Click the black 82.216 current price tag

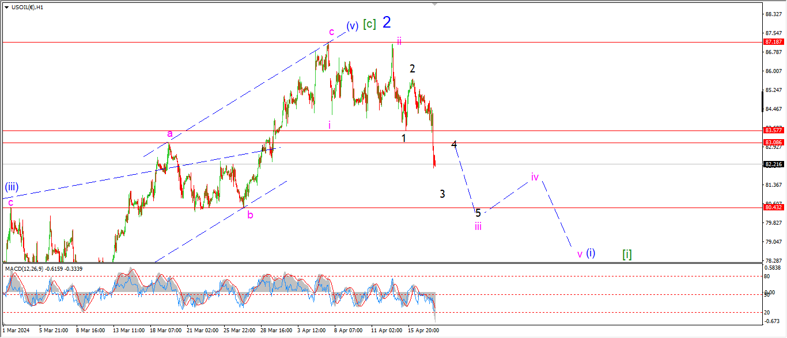(x=773, y=164)
